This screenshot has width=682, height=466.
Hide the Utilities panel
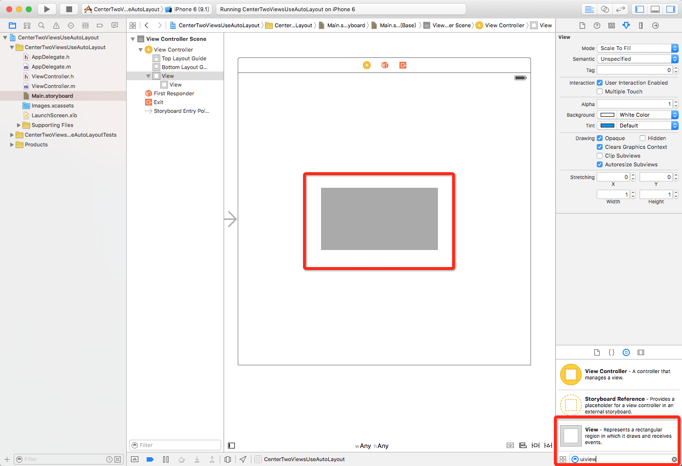[671, 9]
